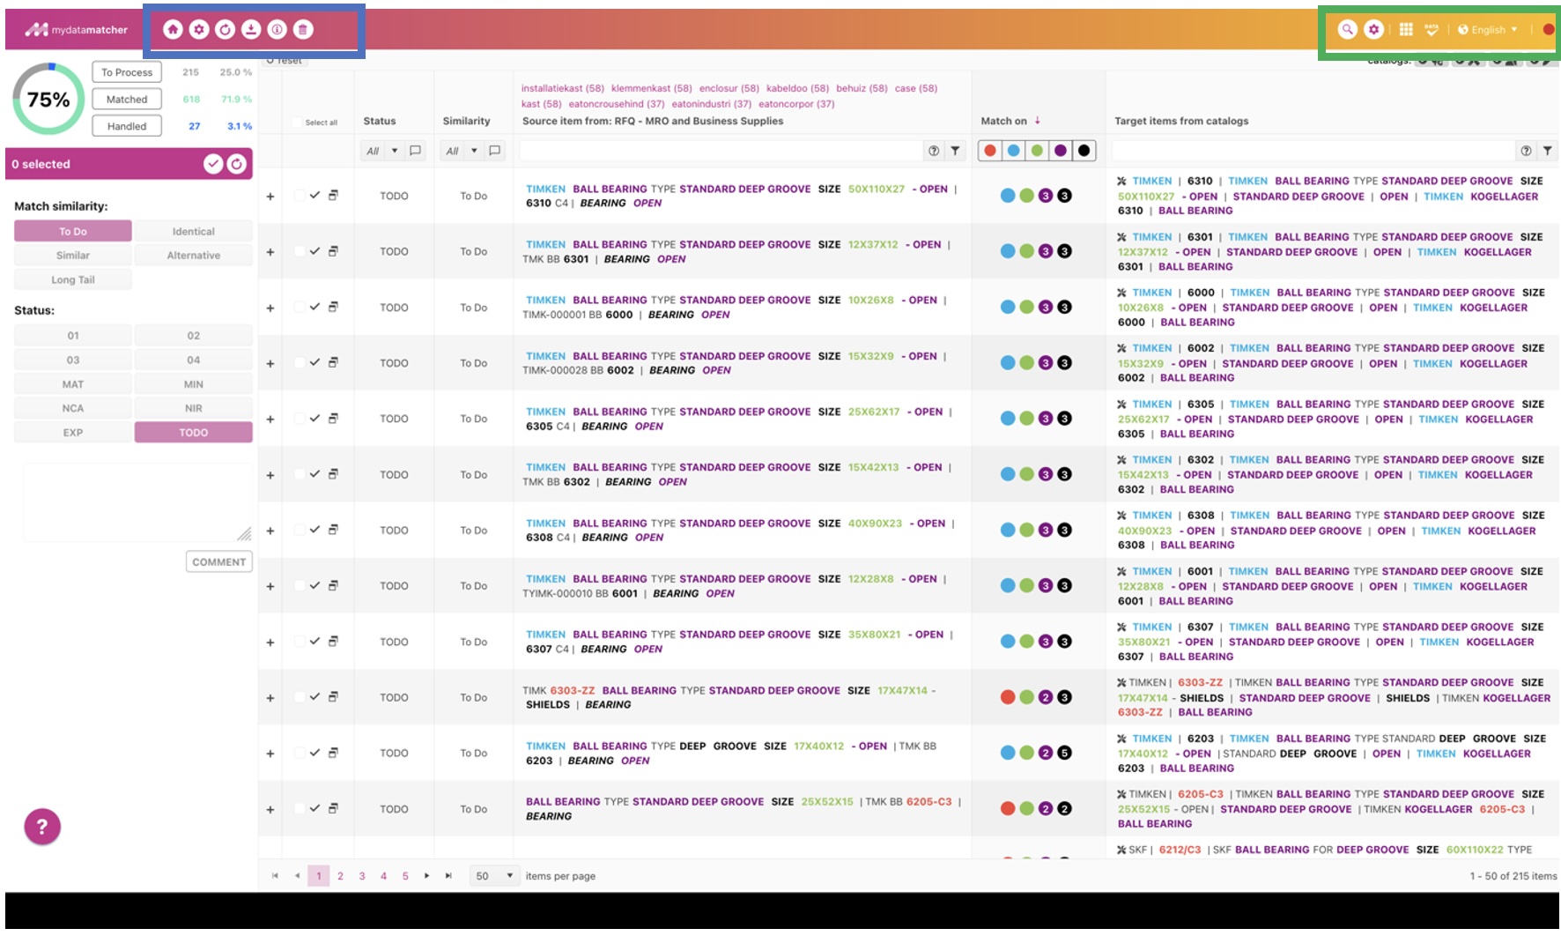1561x936 pixels.
Task: Select the To Do match similarity filter
Action: click(73, 231)
